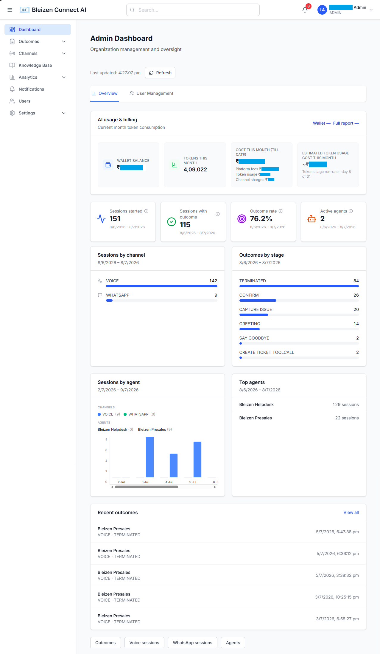Focus the Search input field

193,10
